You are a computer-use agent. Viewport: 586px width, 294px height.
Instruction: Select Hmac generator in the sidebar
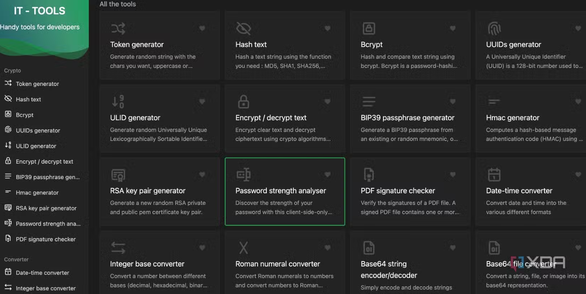(x=37, y=192)
